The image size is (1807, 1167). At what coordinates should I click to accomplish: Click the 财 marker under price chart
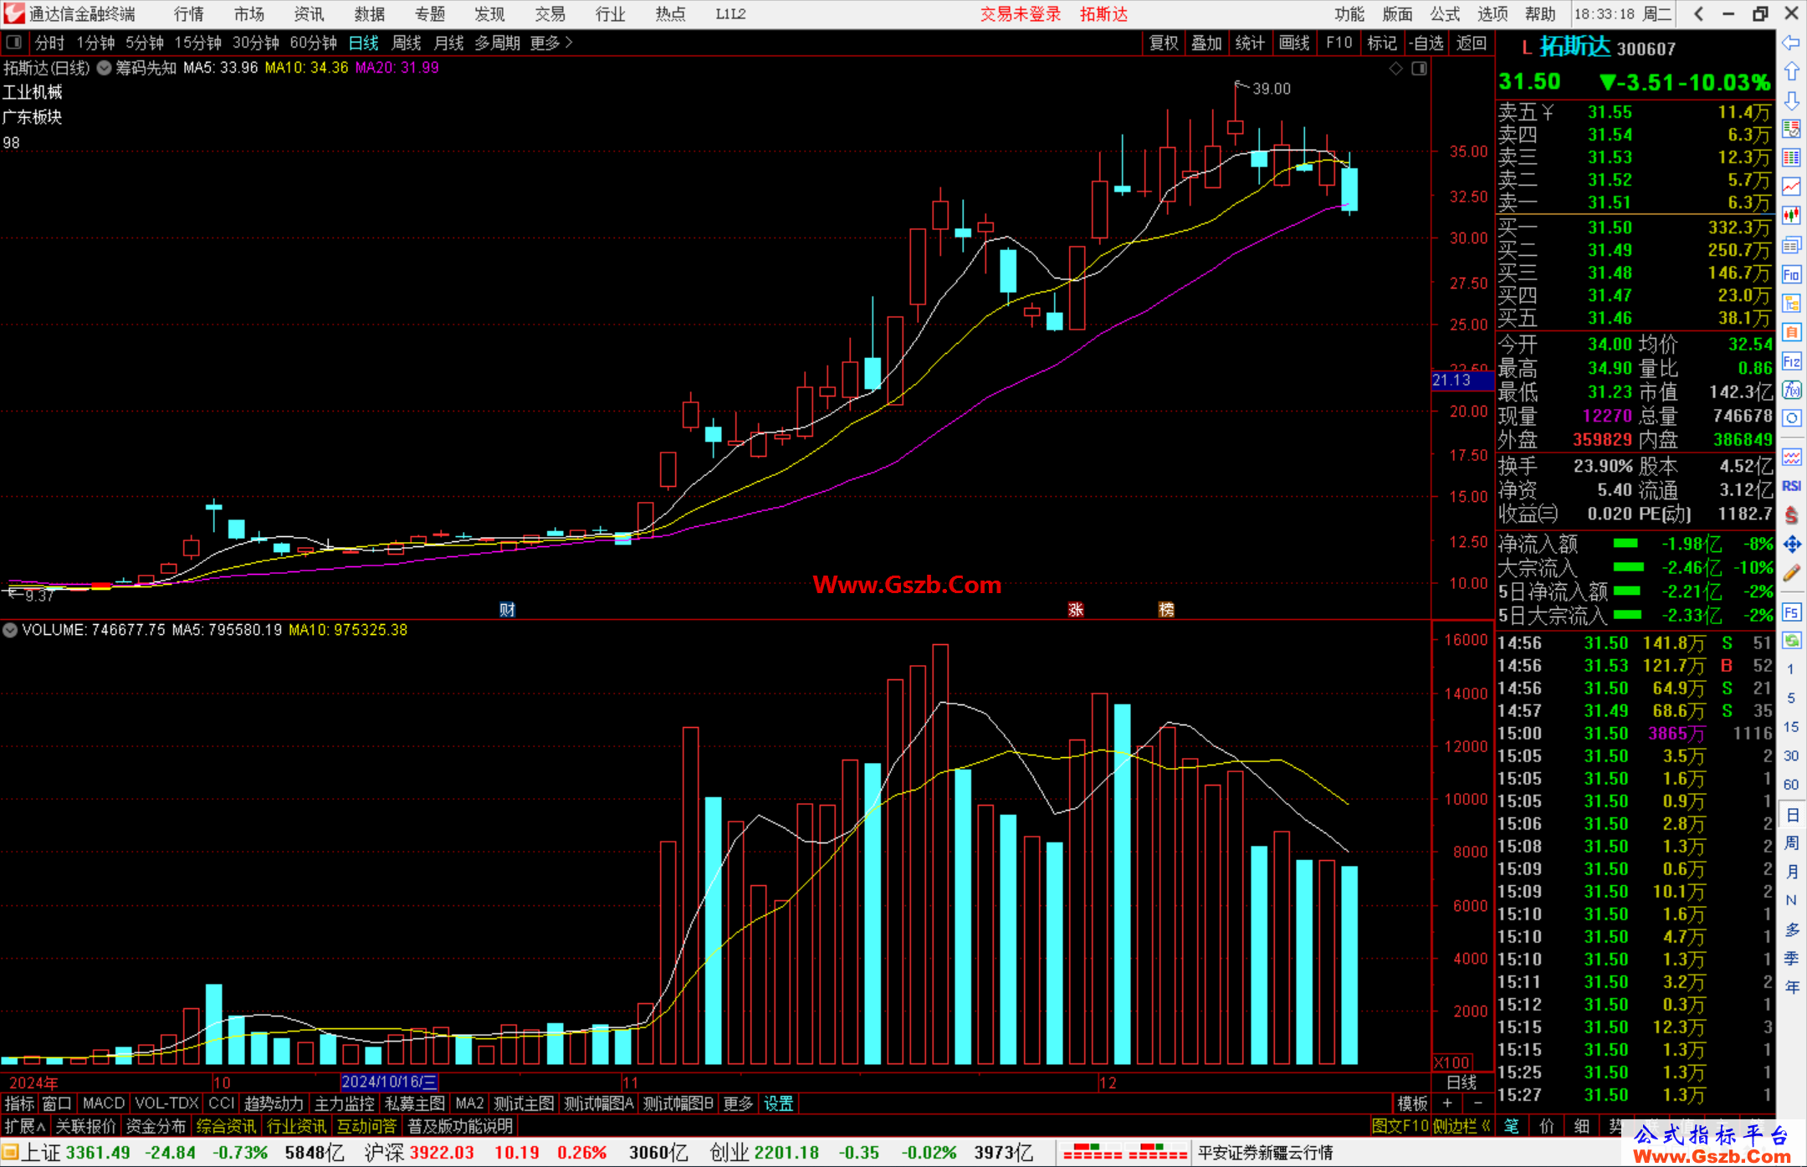coord(507,609)
